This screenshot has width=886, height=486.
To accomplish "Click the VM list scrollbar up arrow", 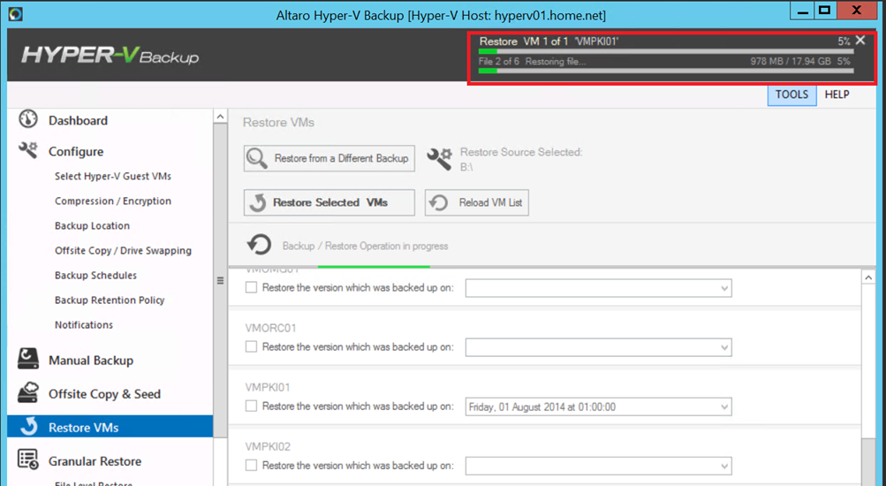I will point(868,277).
